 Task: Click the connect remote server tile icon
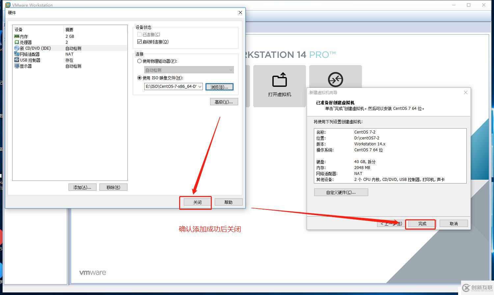335,79
